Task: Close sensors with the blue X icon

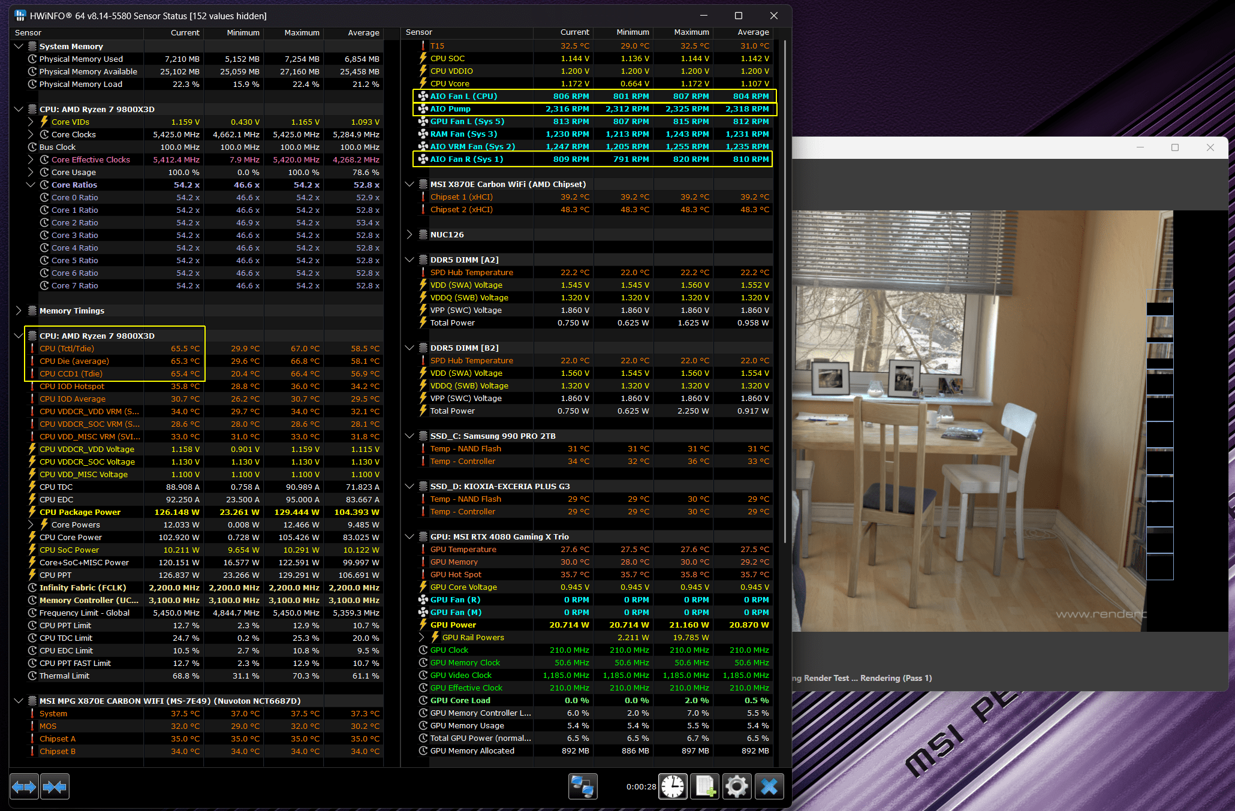Action: (769, 786)
